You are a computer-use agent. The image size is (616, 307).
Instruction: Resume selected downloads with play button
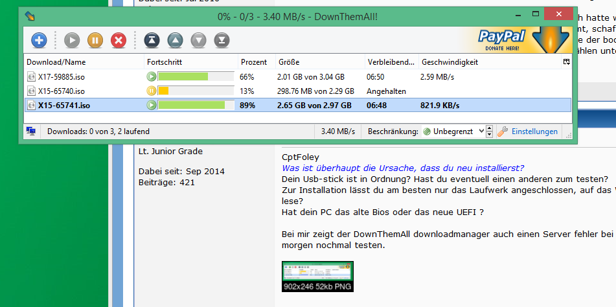(x=72, y=40)
